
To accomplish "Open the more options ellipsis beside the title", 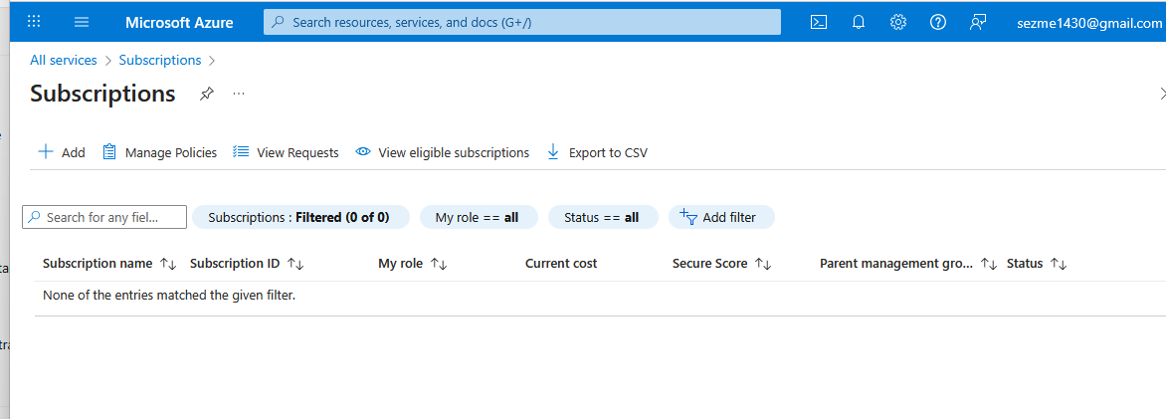I will pos(239,94).
